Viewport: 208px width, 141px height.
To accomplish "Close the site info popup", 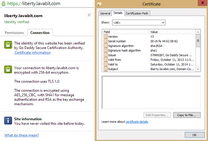I will [89, 15].
